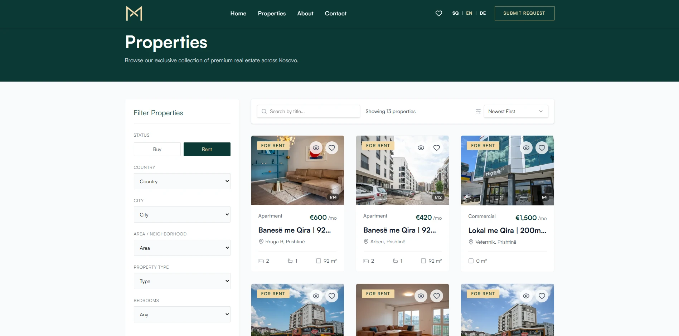The width and height of the screenshot is (679, 336).
Task: Click location pin next to Rruga B, Prishtinë
Action: (261, 242)
